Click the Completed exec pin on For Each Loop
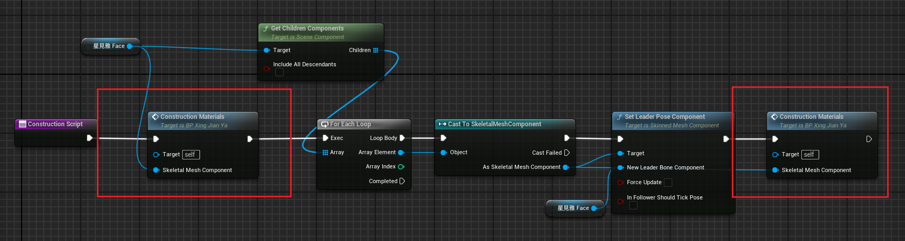This screenshot has width=905, height=241. pyautogui.click(x=402, y=181)
